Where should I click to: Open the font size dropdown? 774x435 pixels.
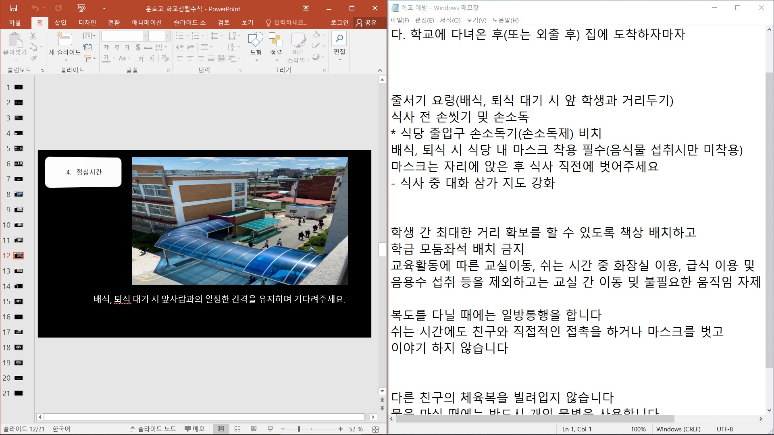[168, 36]
